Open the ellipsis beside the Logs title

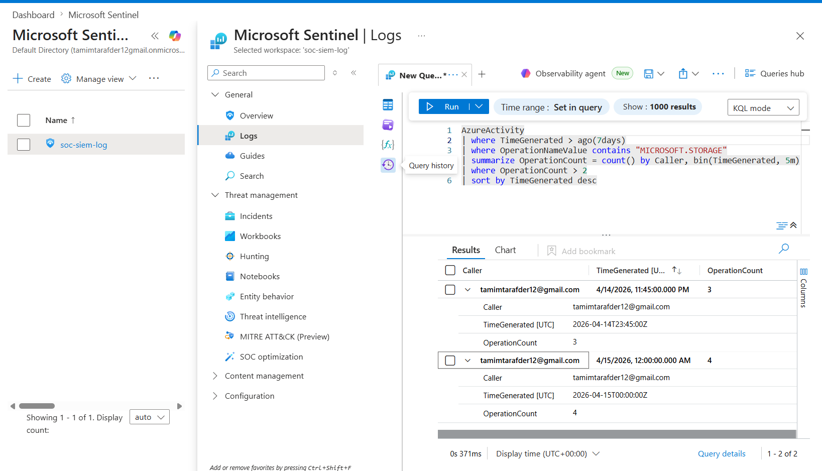(421, 36)
